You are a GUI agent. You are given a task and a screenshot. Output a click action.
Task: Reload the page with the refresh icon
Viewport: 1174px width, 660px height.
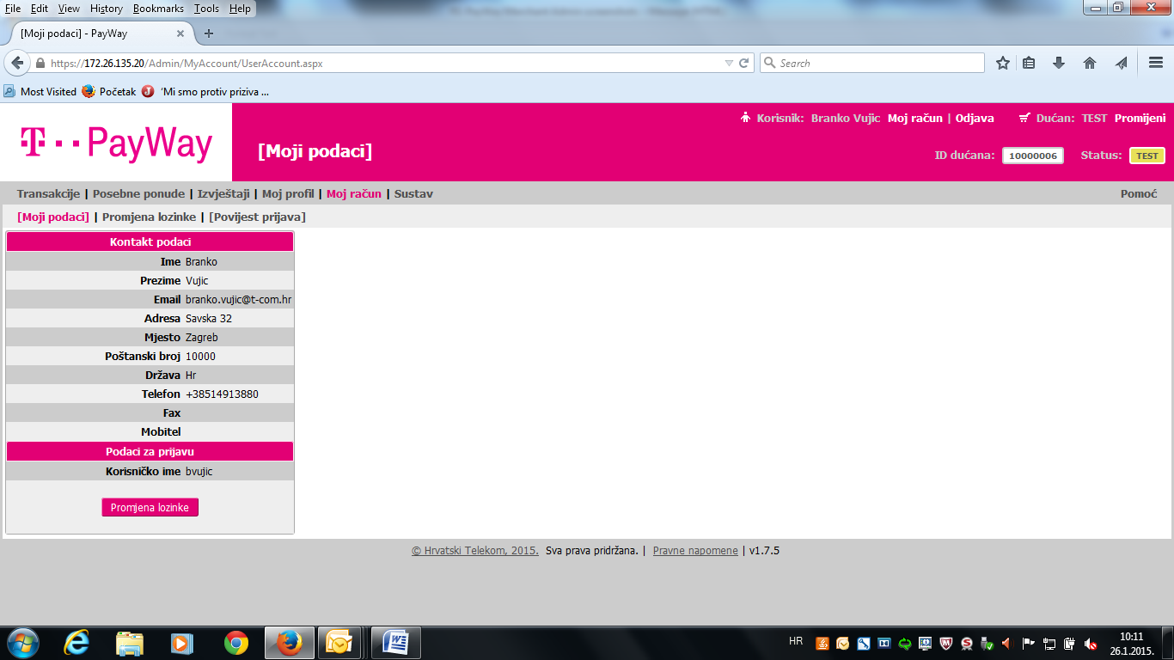point(744,64)
